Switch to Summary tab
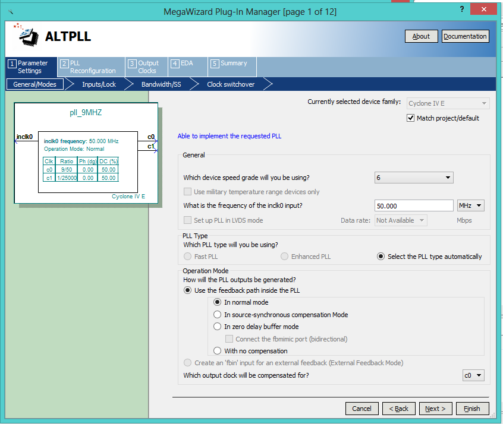 pyautogui.click(x=232, y=67)
